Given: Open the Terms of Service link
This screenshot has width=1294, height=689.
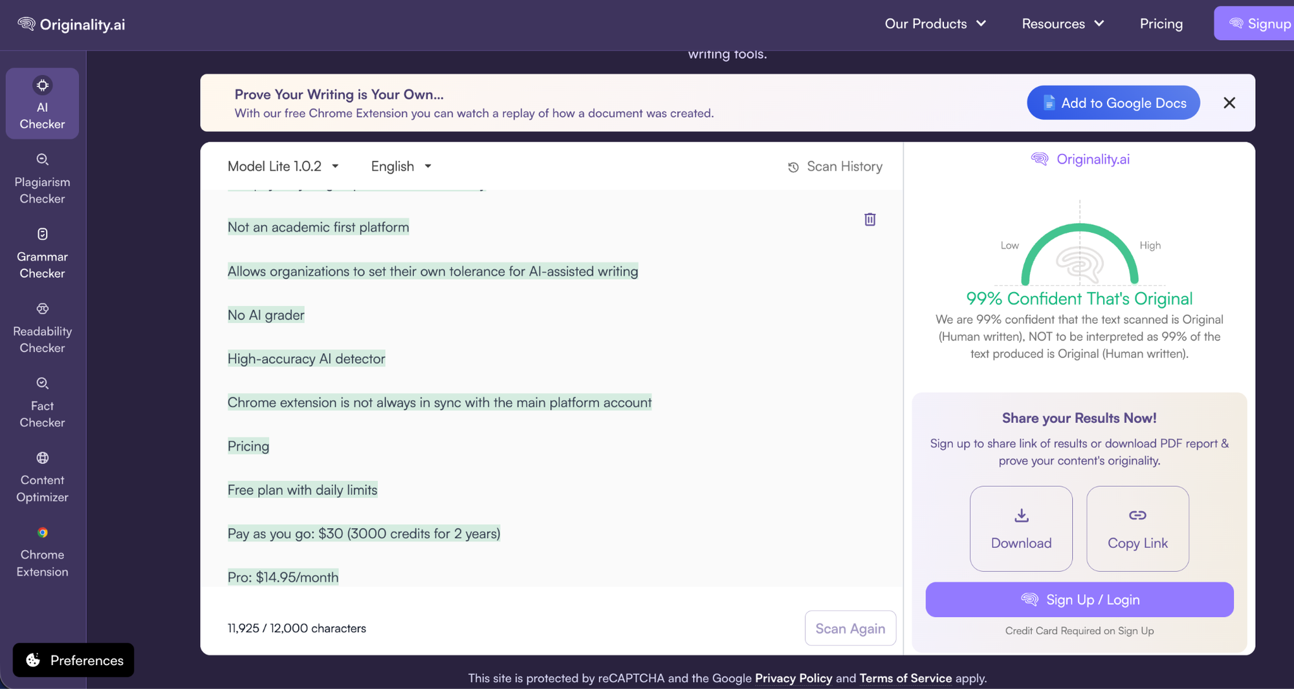Looking at the screenshot, I should pyautogui.click(x=905, y=678).
